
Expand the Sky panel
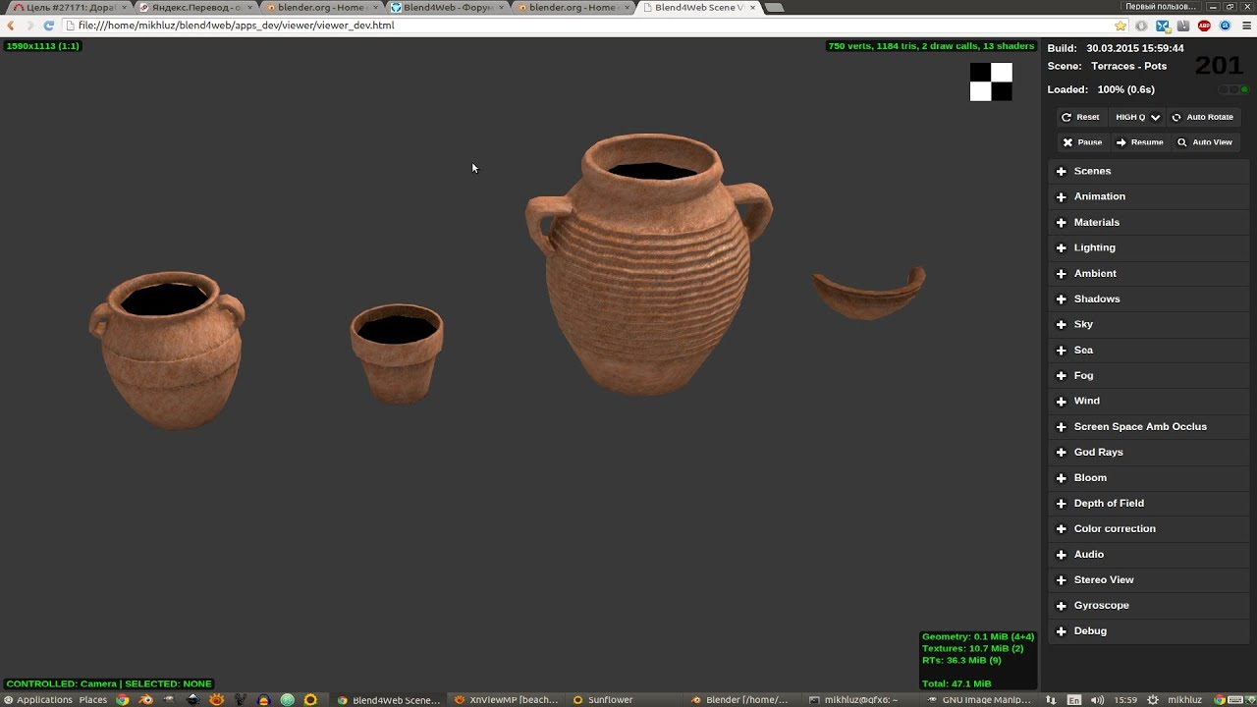tap(1148, 324)
